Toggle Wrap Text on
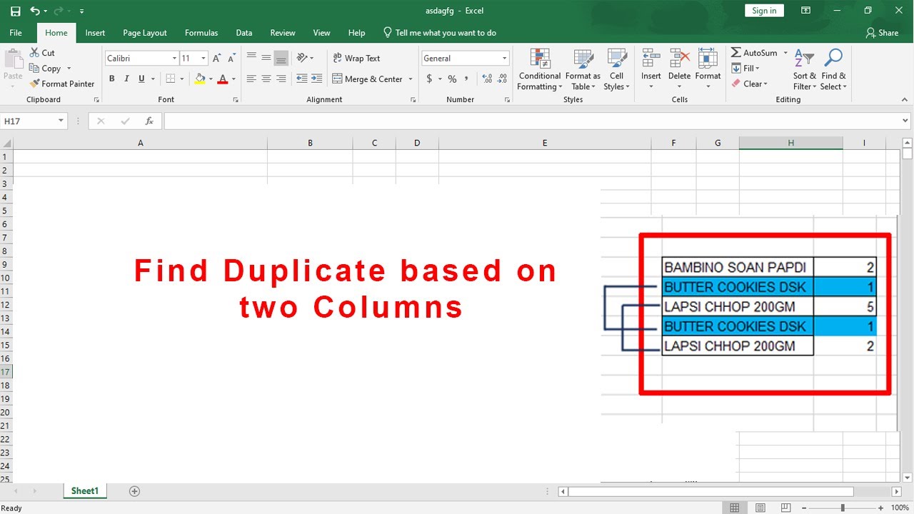The height and width of the screenshot is (514, 914). [356, 59]
